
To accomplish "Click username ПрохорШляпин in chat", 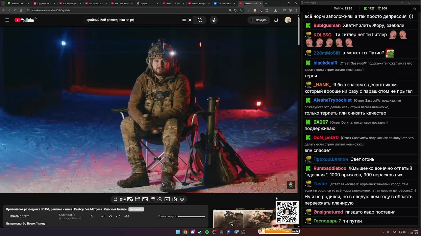I will 331,159.
